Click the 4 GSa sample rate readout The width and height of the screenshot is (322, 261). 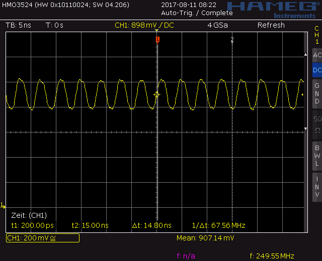(x=217, y=25)
